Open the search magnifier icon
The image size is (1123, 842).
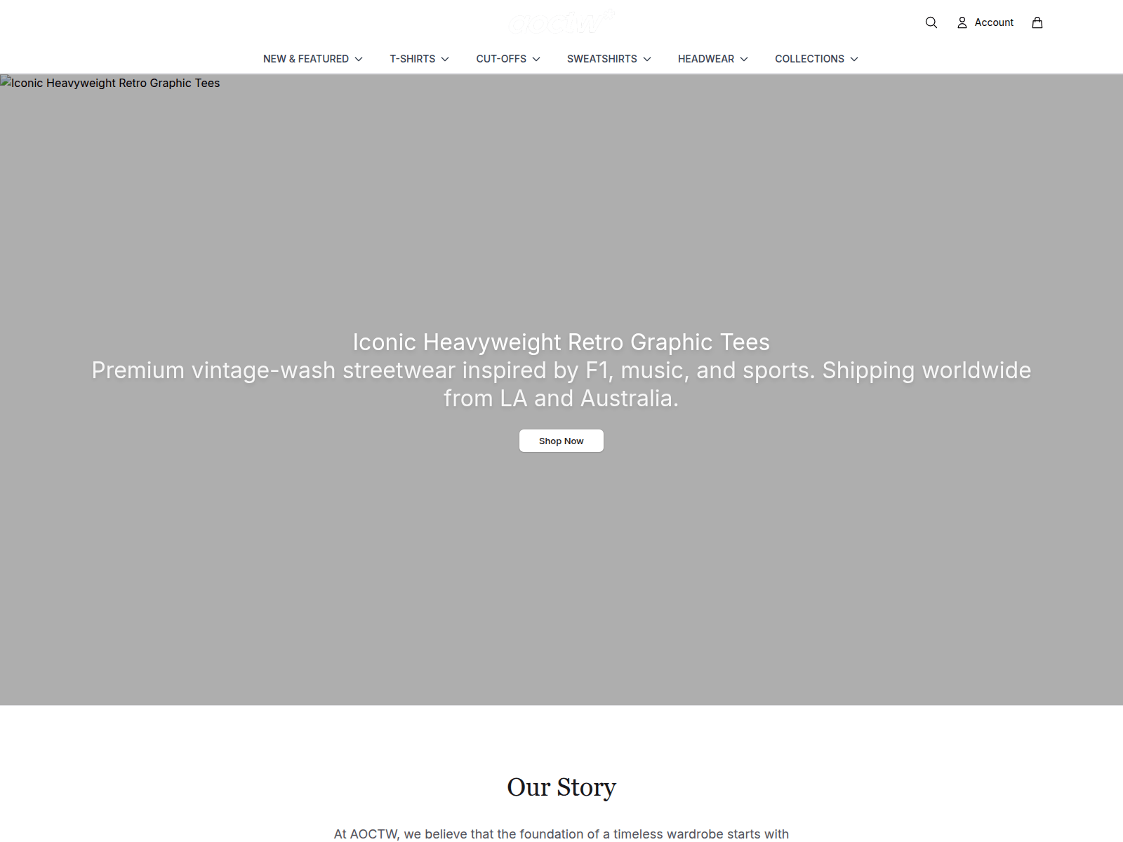[x=931, y=22]
